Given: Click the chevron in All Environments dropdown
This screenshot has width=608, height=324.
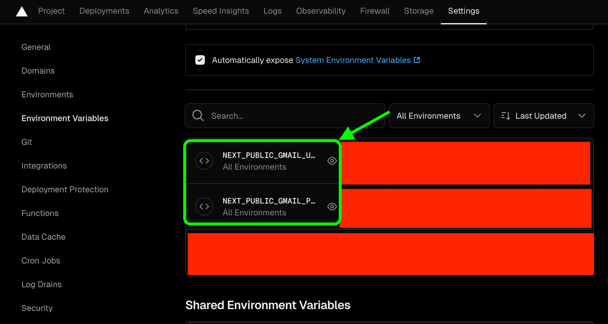Looking at the screenshot, I should [477, 116].
